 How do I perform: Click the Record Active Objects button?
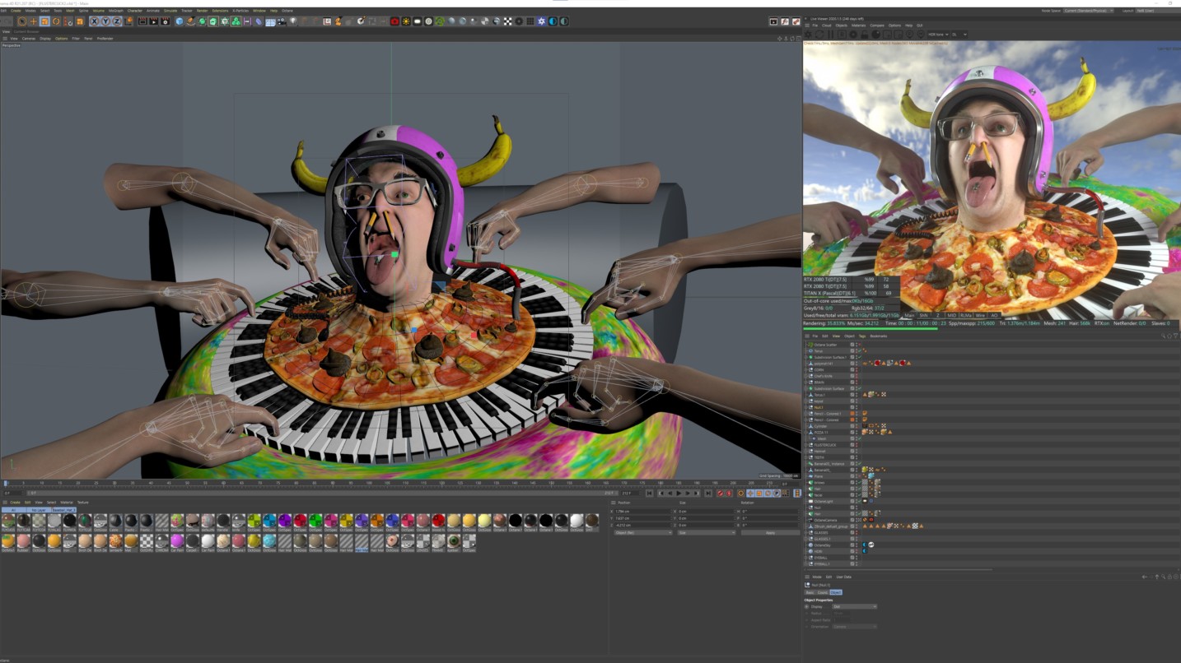pyautogui.click(x=720, y=494)
